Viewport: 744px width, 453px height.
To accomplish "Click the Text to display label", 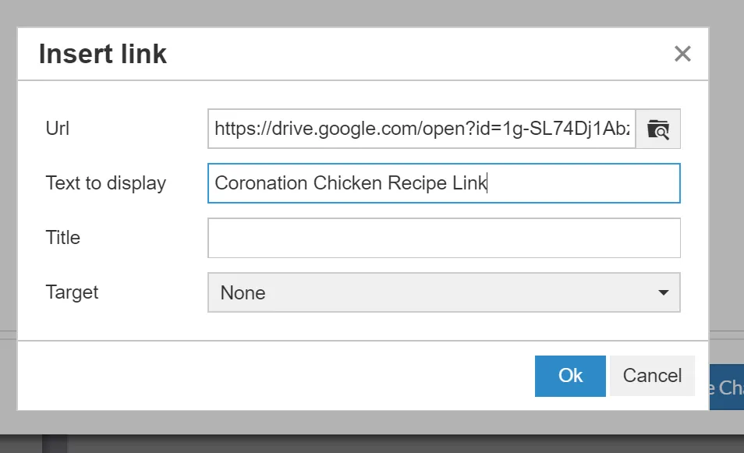I will tap(106, 183).
